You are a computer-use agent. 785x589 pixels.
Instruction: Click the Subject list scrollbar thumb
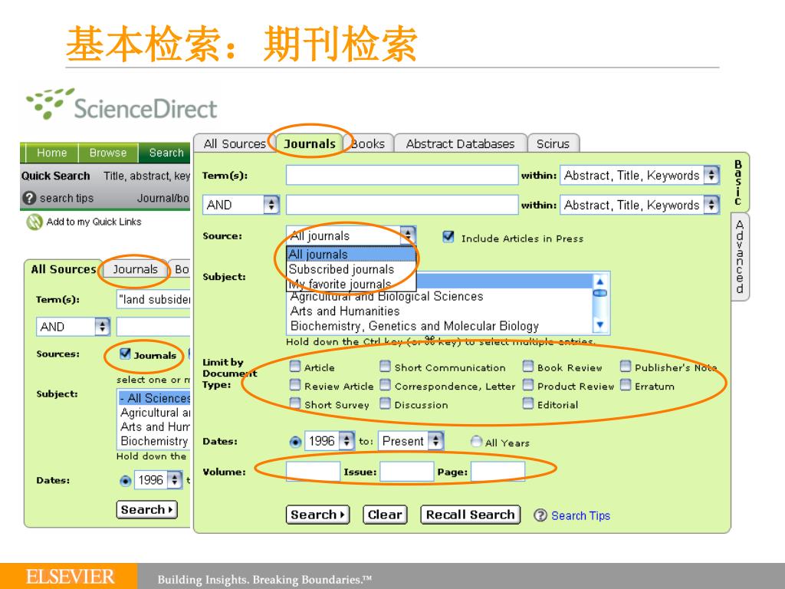(x=599, y=293)
